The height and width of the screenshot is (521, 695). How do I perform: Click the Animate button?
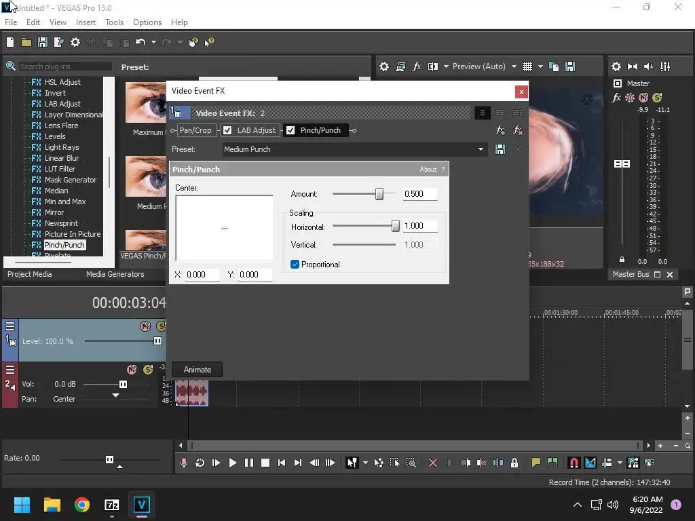click(x=198, y=370)
